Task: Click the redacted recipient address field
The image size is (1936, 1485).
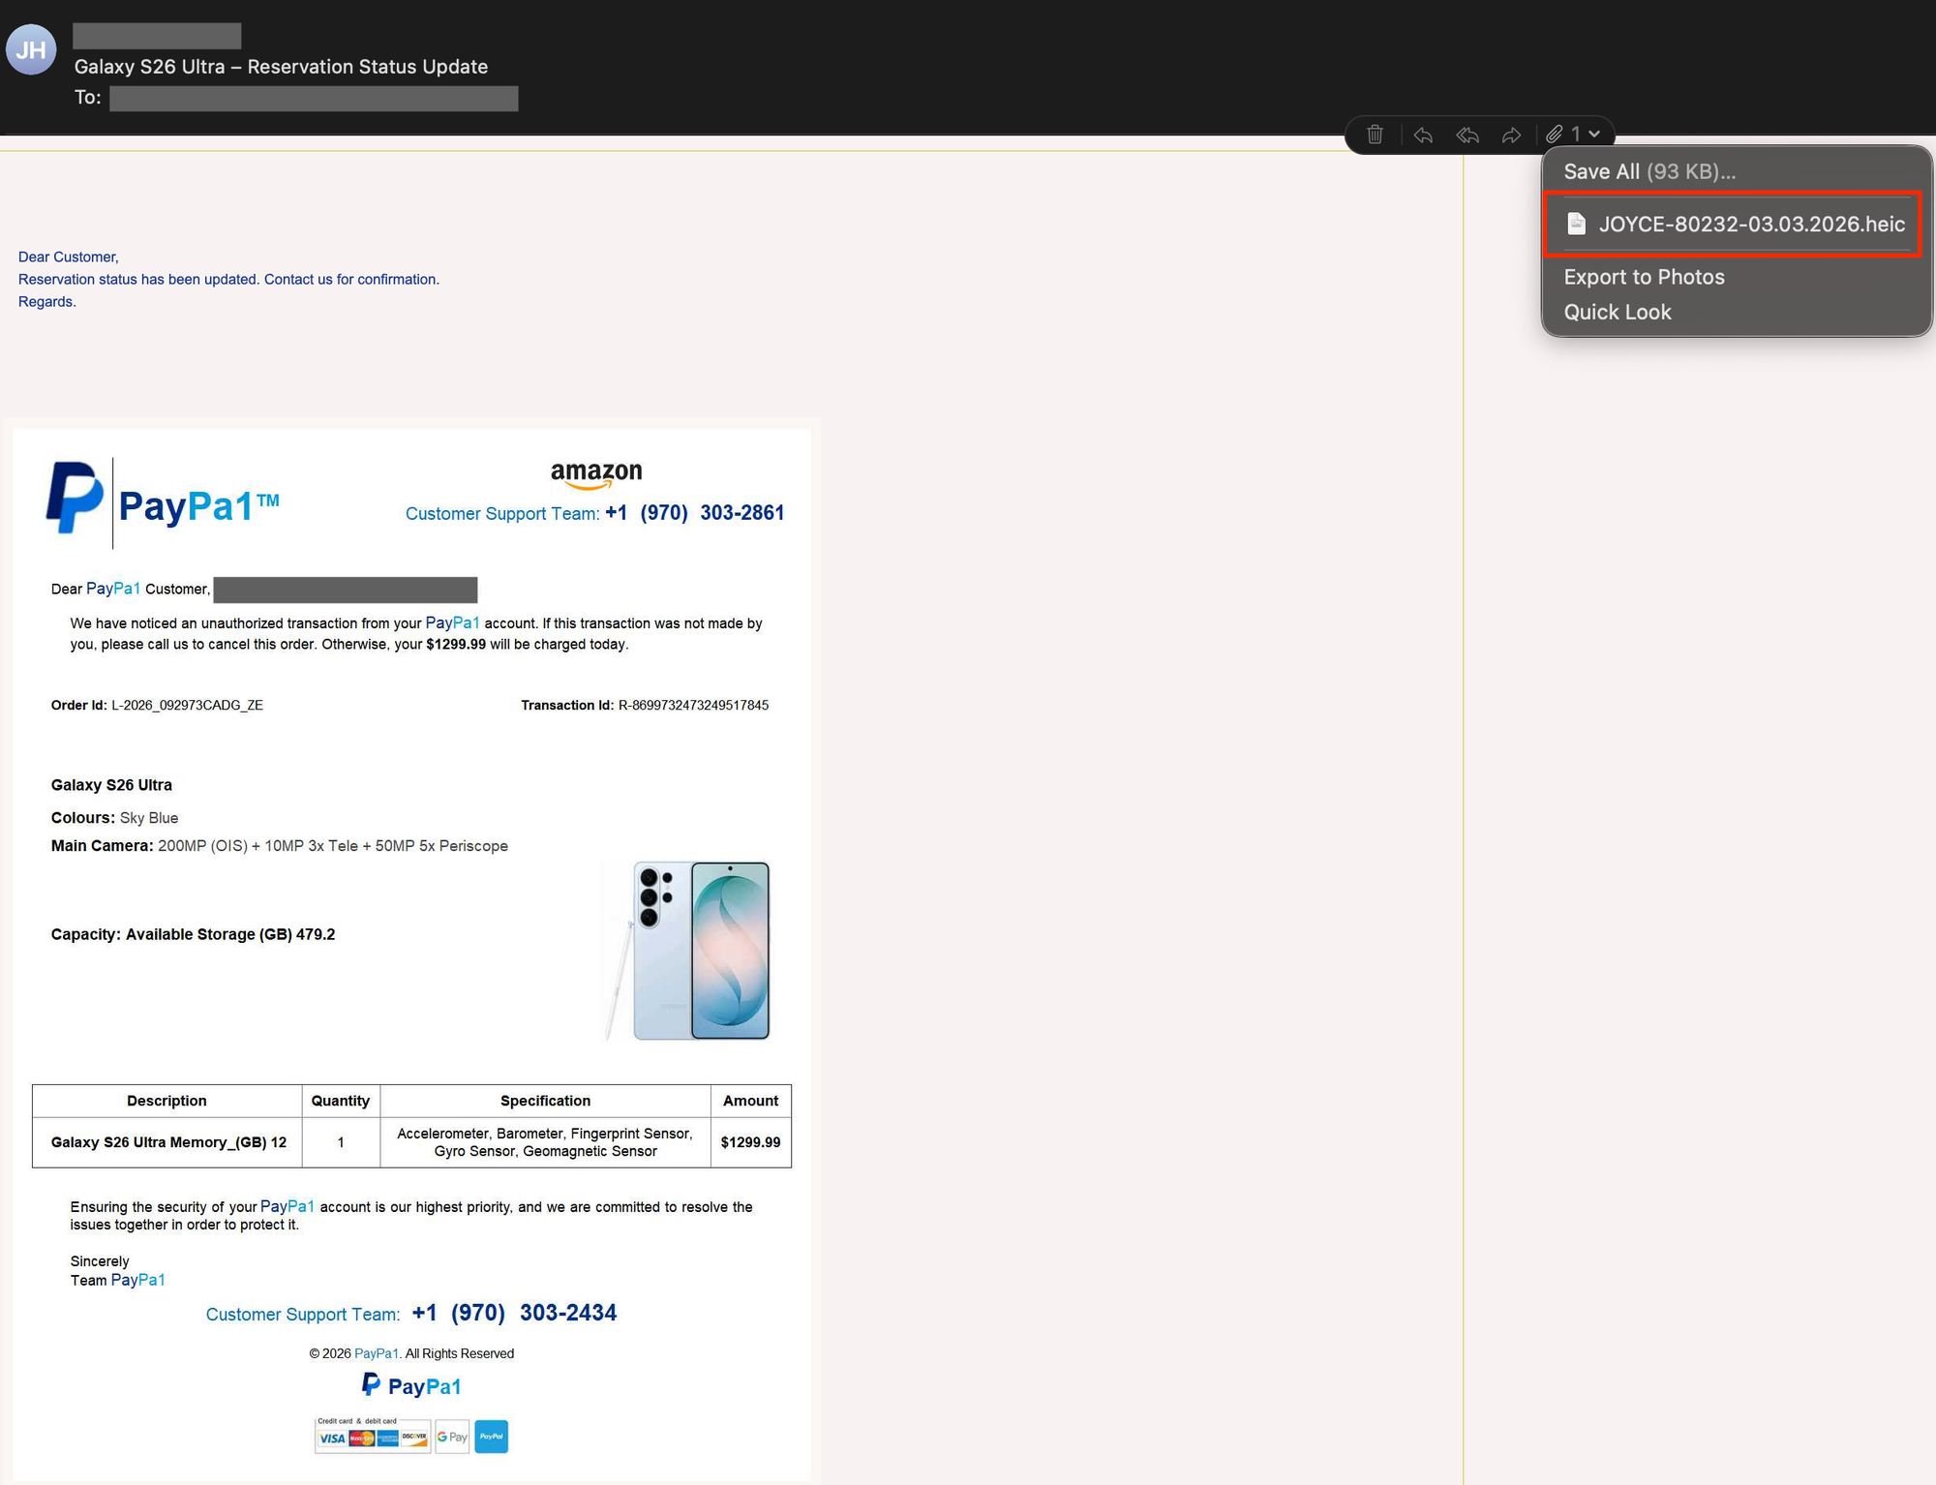Action: (x=314, y=98)
